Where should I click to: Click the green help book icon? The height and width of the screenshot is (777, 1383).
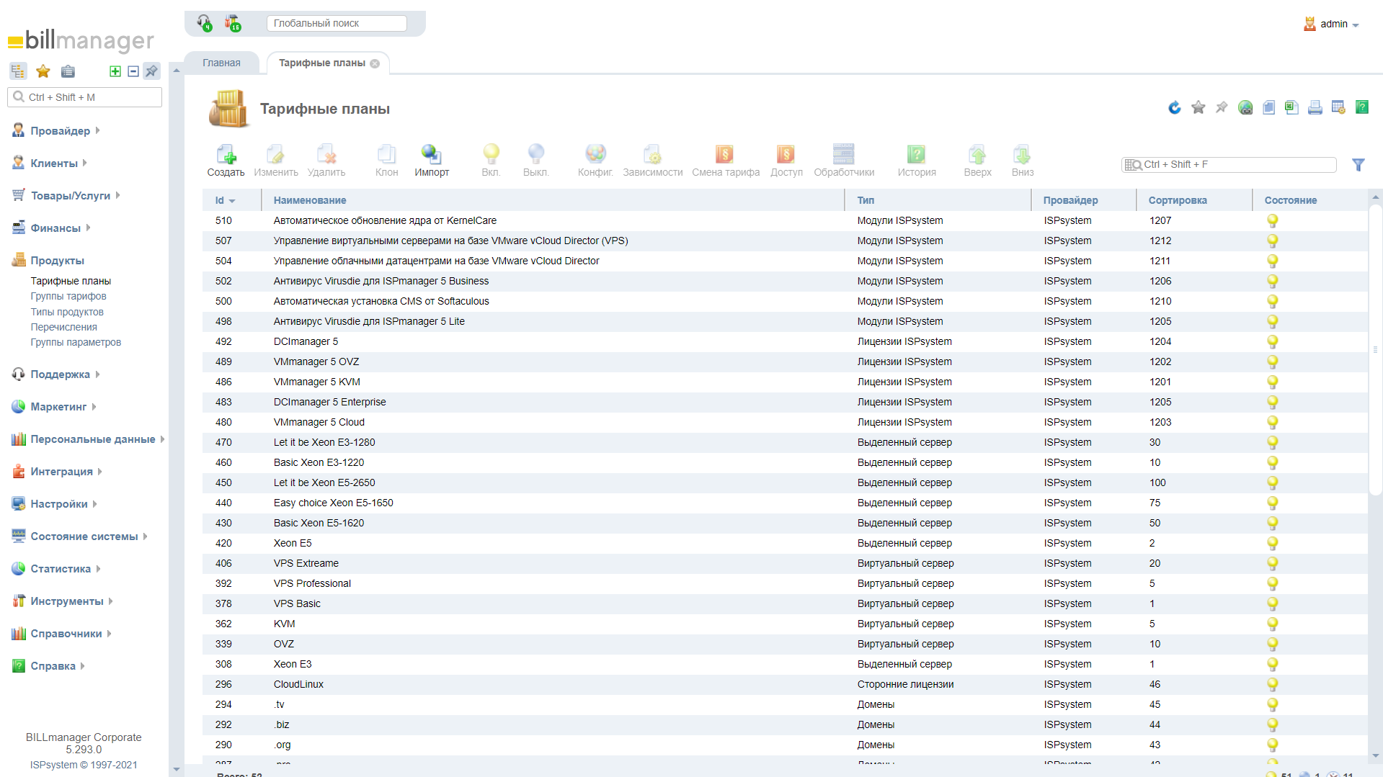tap(1361, 107)
